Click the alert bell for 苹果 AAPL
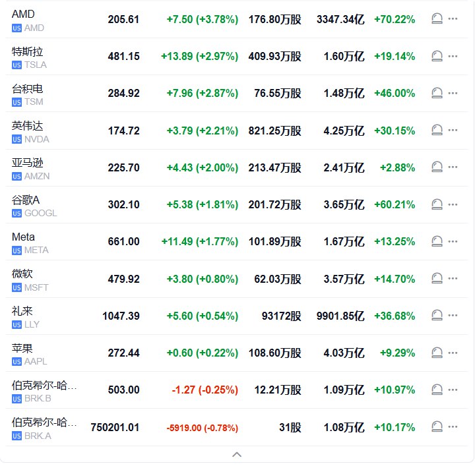 pyautogui.click(x=437, y=353)
